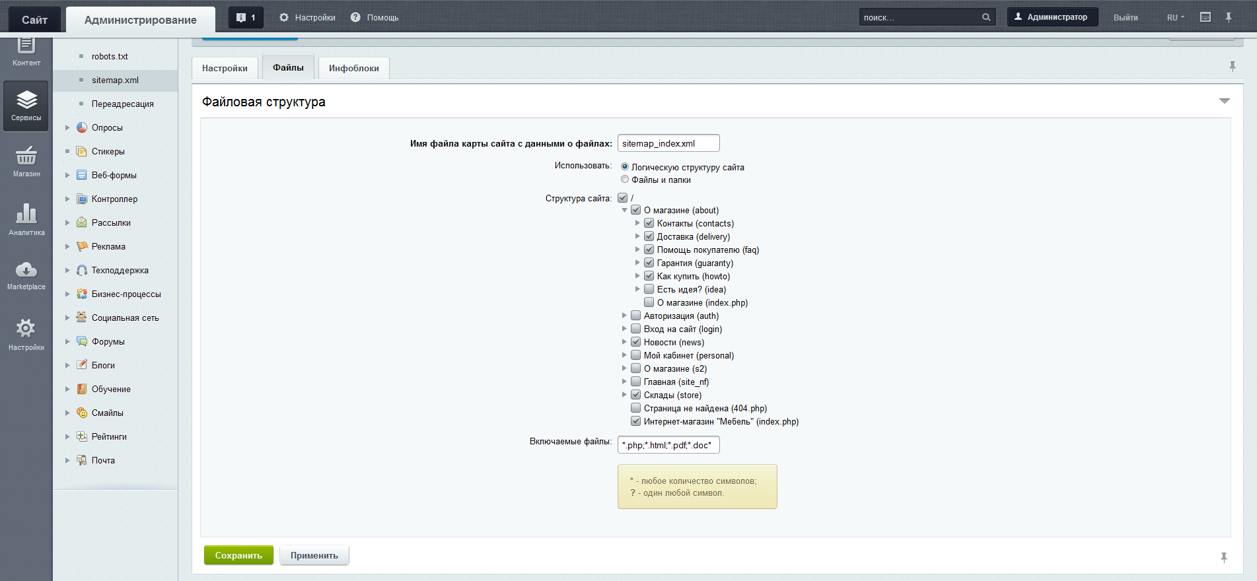1257x581 pixels.
Task: Click the Опросы pie chart icon
Action: pos(82,127)
